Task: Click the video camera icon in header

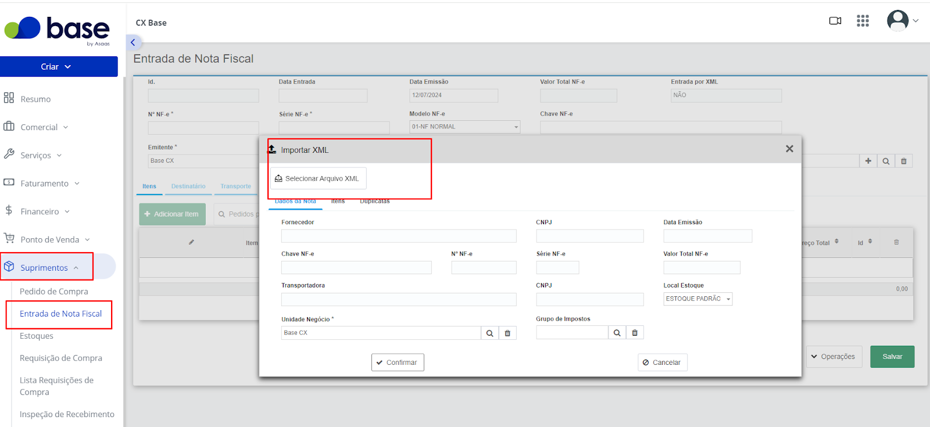Action: [x=835, y=21]
